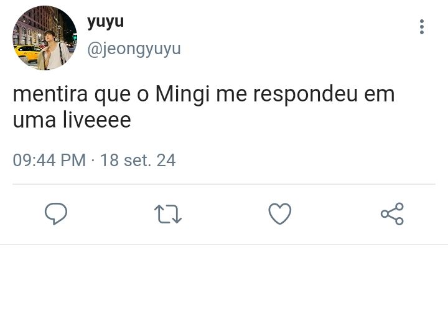Click the 09:44 PM time stamp
Viewport: 448px width, 336px height.
coord(49,160)
